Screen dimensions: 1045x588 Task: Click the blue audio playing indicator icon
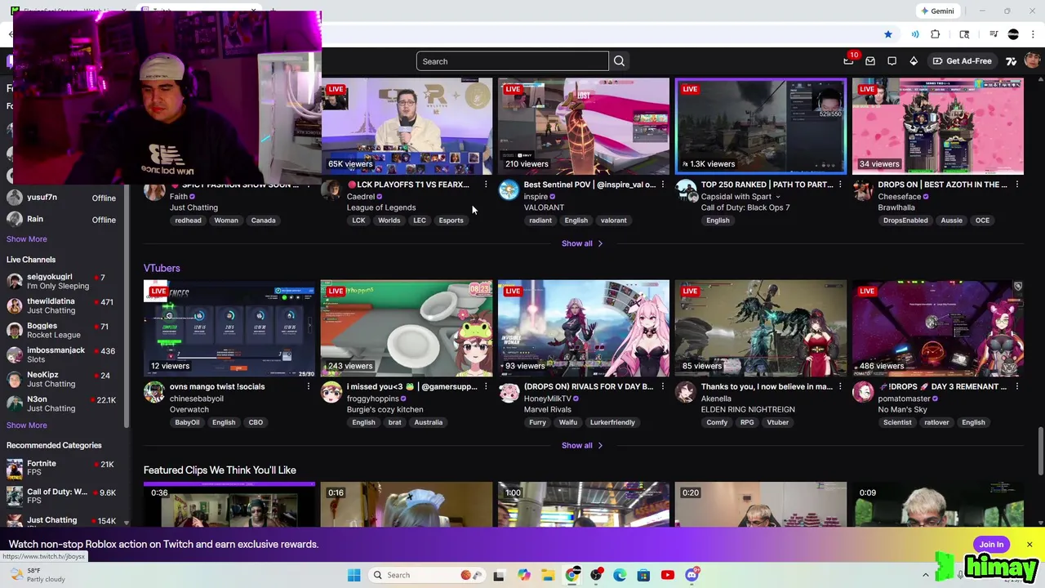click(x=915, y=34)
